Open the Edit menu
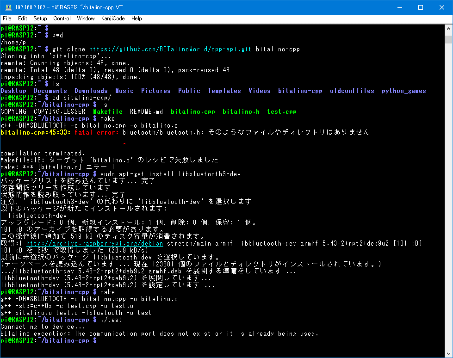This screenshot has width=453, height=358. 22,19
